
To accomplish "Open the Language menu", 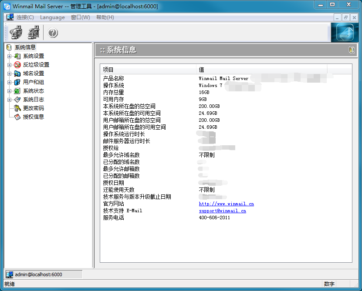I will [x=52, y=17].
